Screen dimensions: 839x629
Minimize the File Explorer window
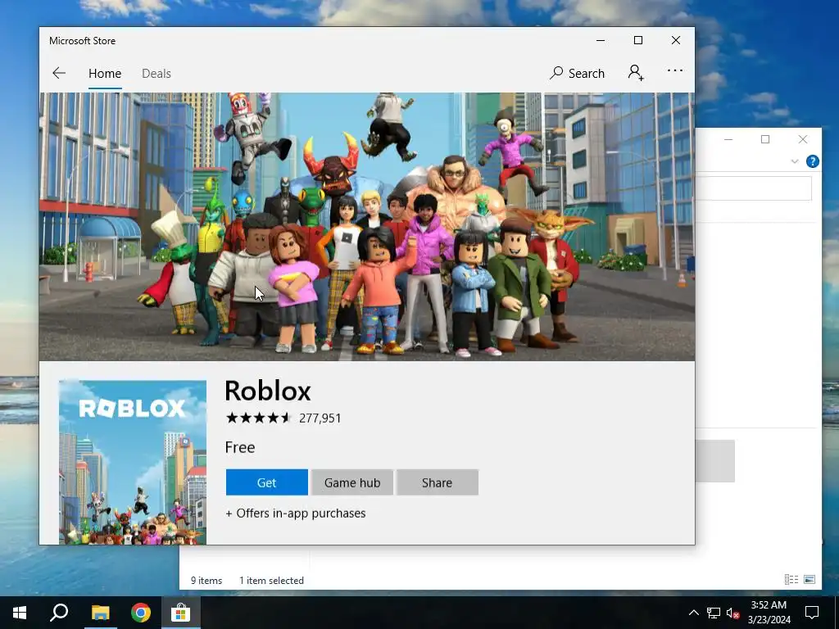[728, 139]
